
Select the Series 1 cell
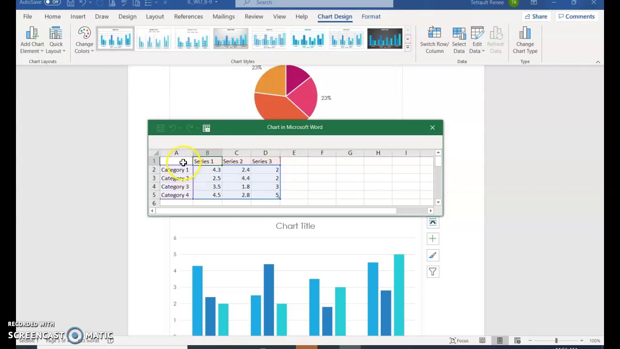[207, 161]
